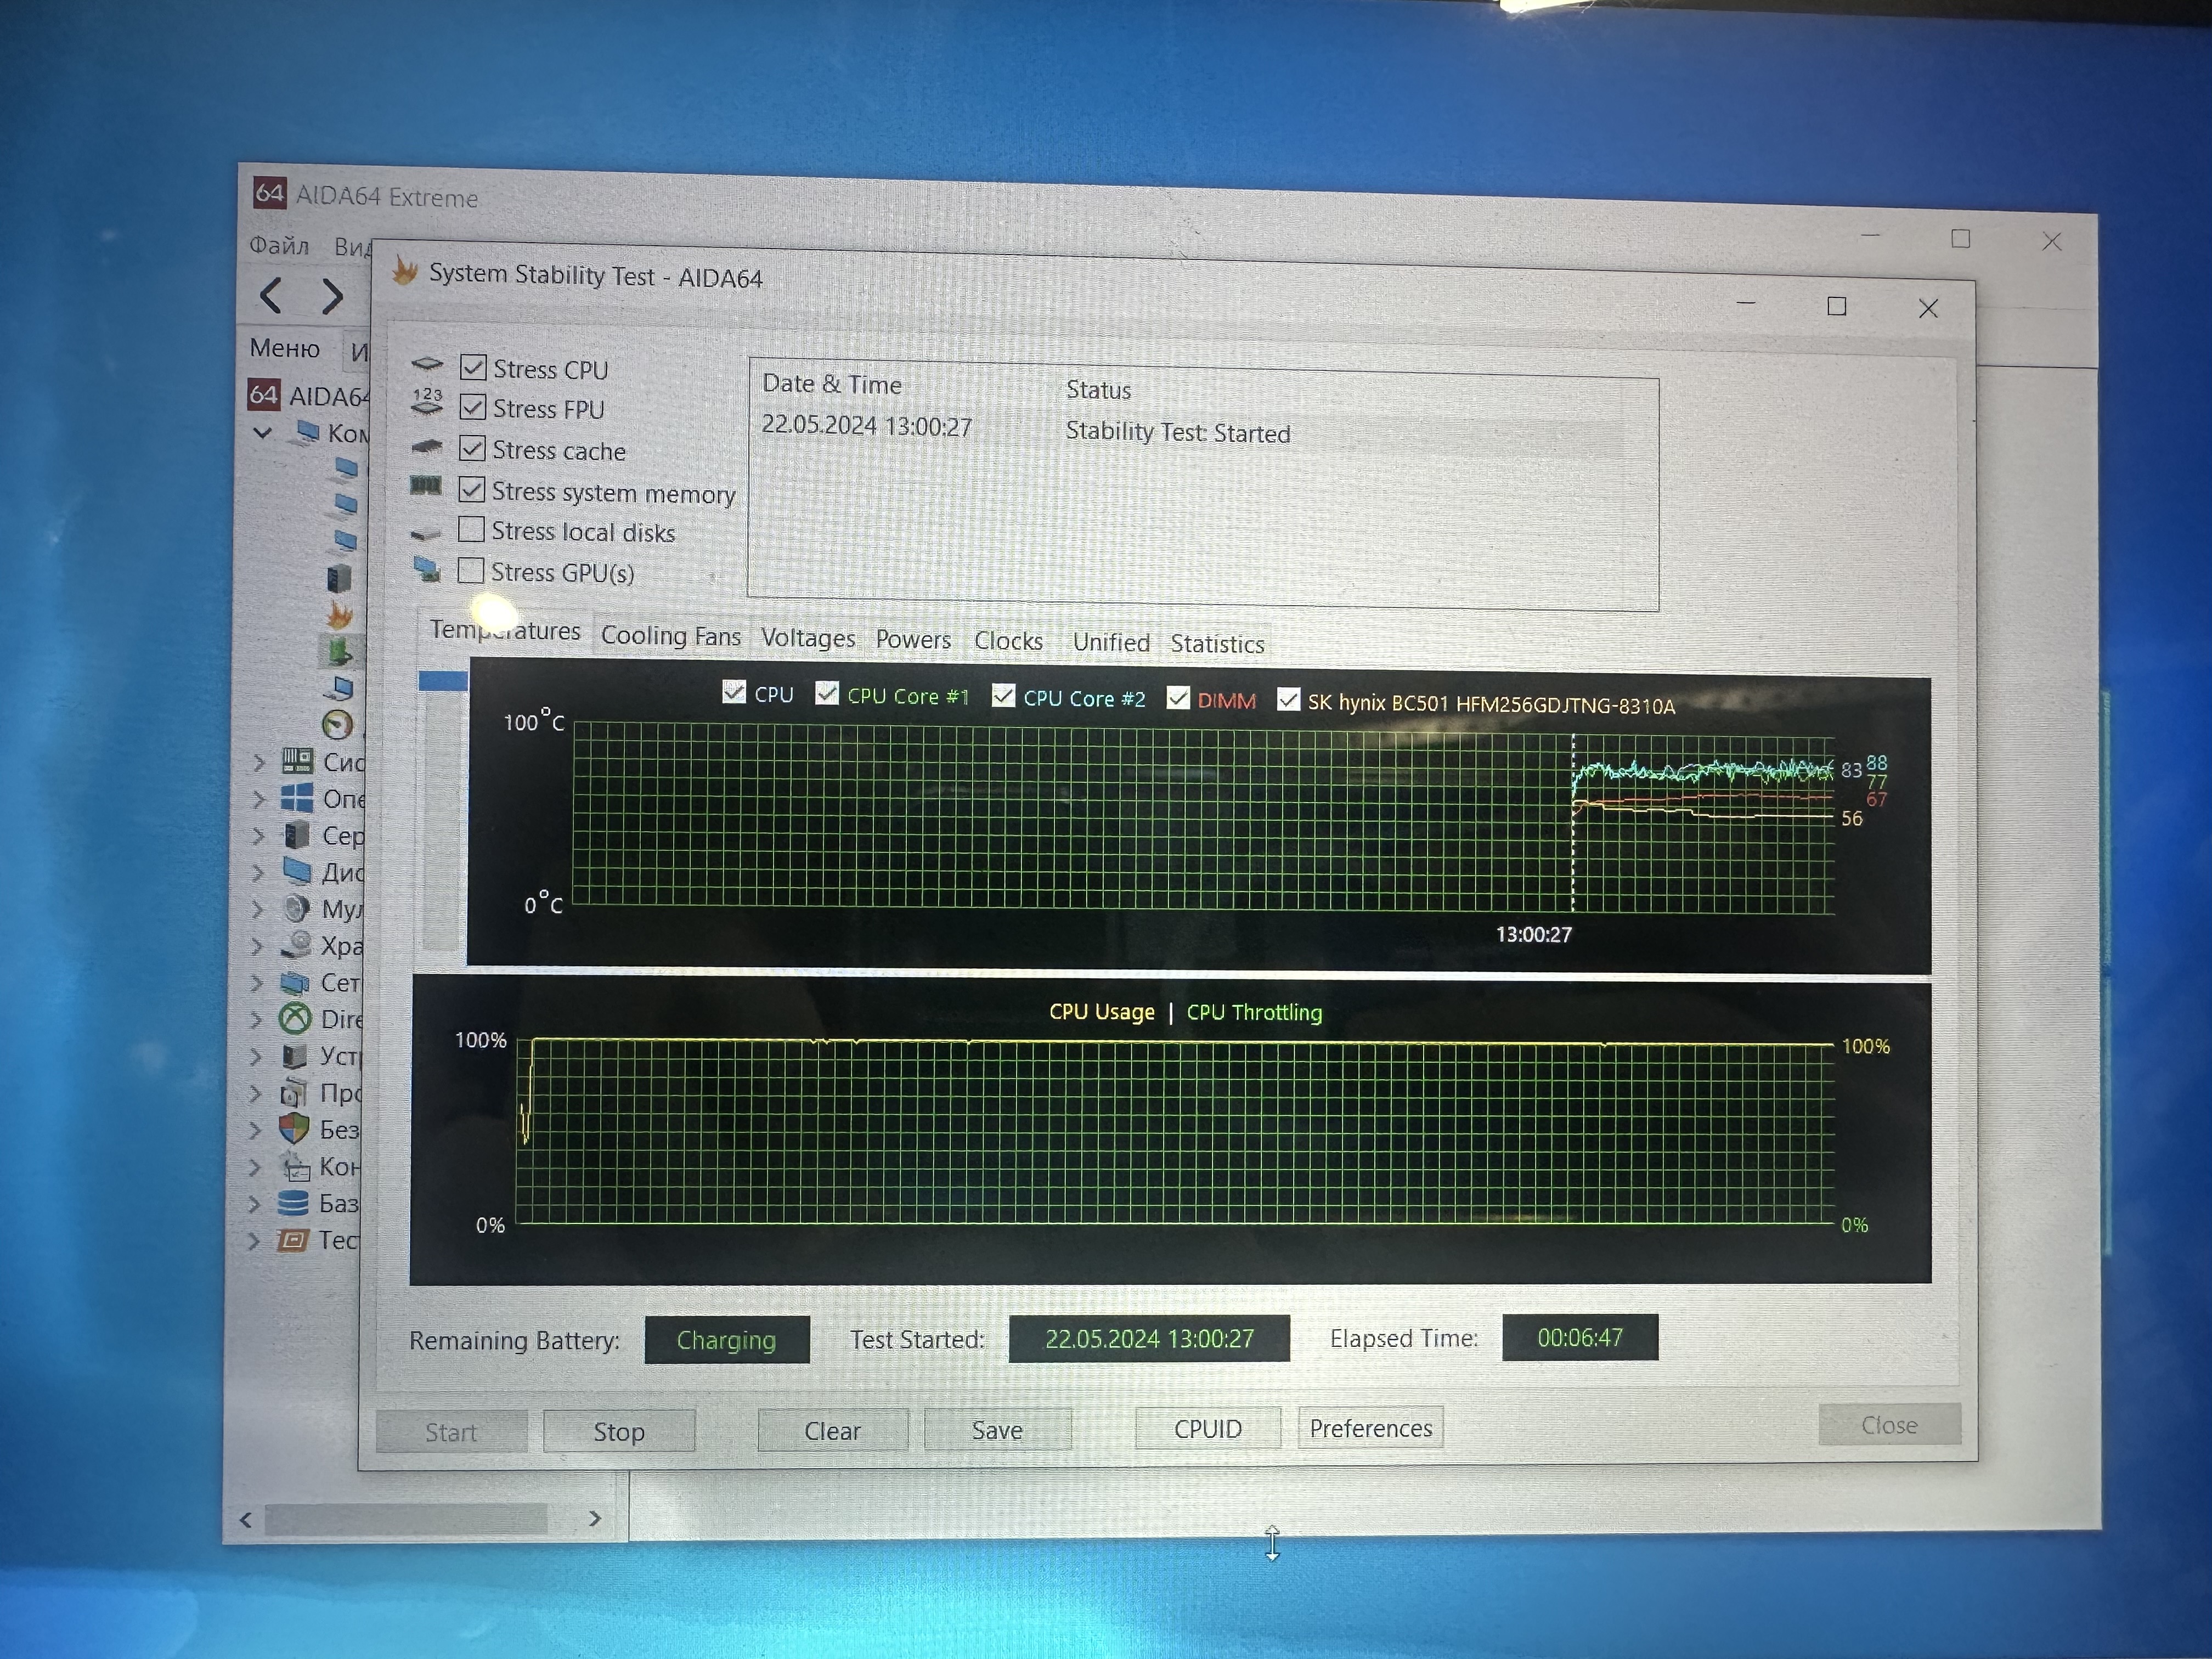The width and height of the screenshot is (2212, 1659).
Task: Expand the Windows logo tree node
Action: pyautogui.click(x=258, y=799)
